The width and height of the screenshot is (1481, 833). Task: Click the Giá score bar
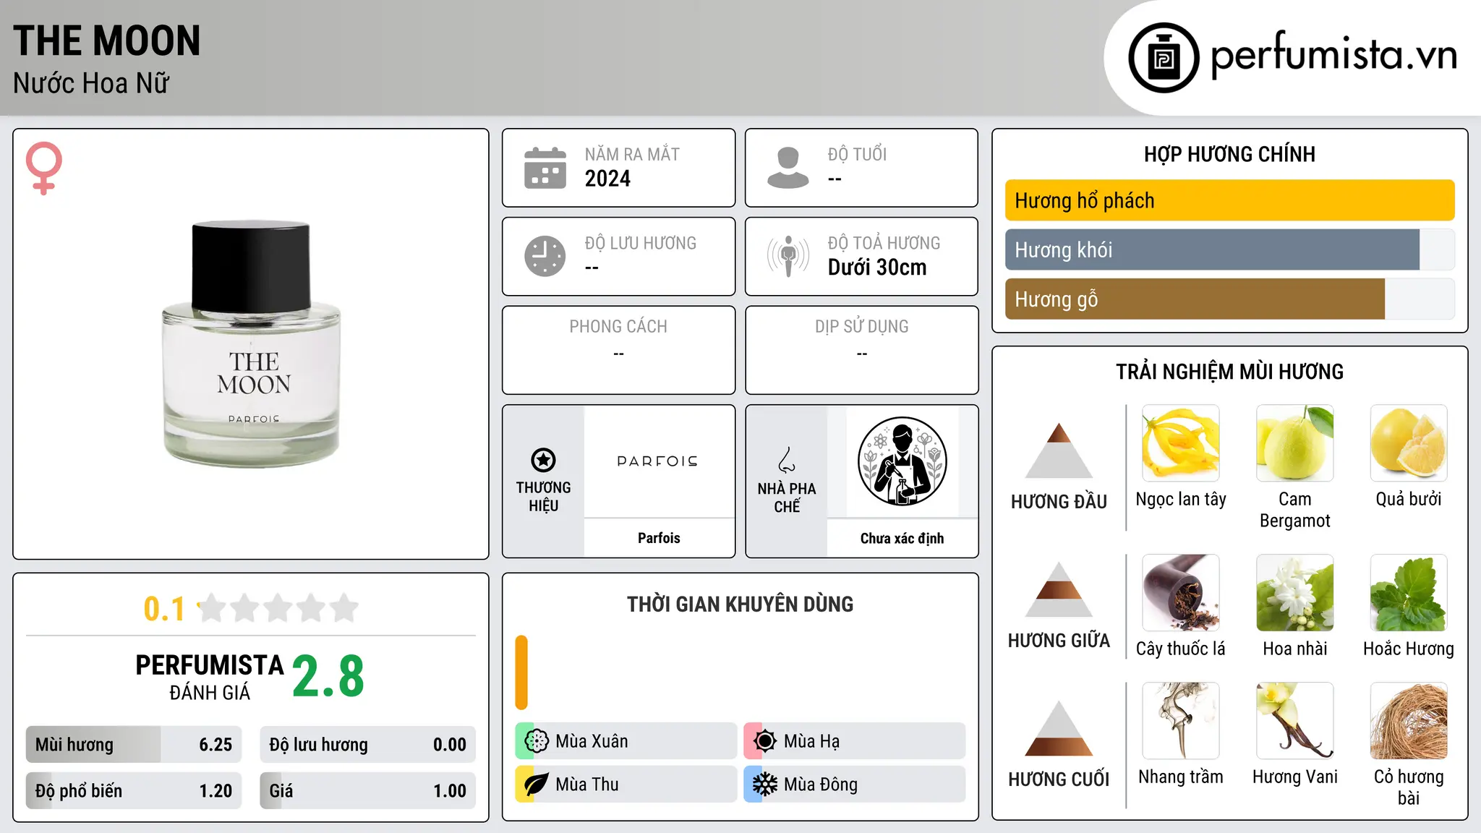click(x=368, y=790)
